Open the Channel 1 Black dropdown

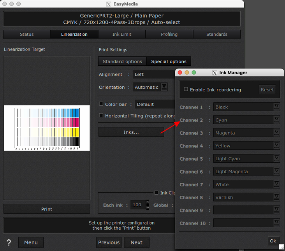(276, 107)
